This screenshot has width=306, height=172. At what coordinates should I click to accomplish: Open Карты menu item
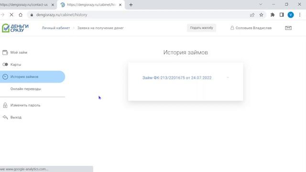[x=16, y=64]
